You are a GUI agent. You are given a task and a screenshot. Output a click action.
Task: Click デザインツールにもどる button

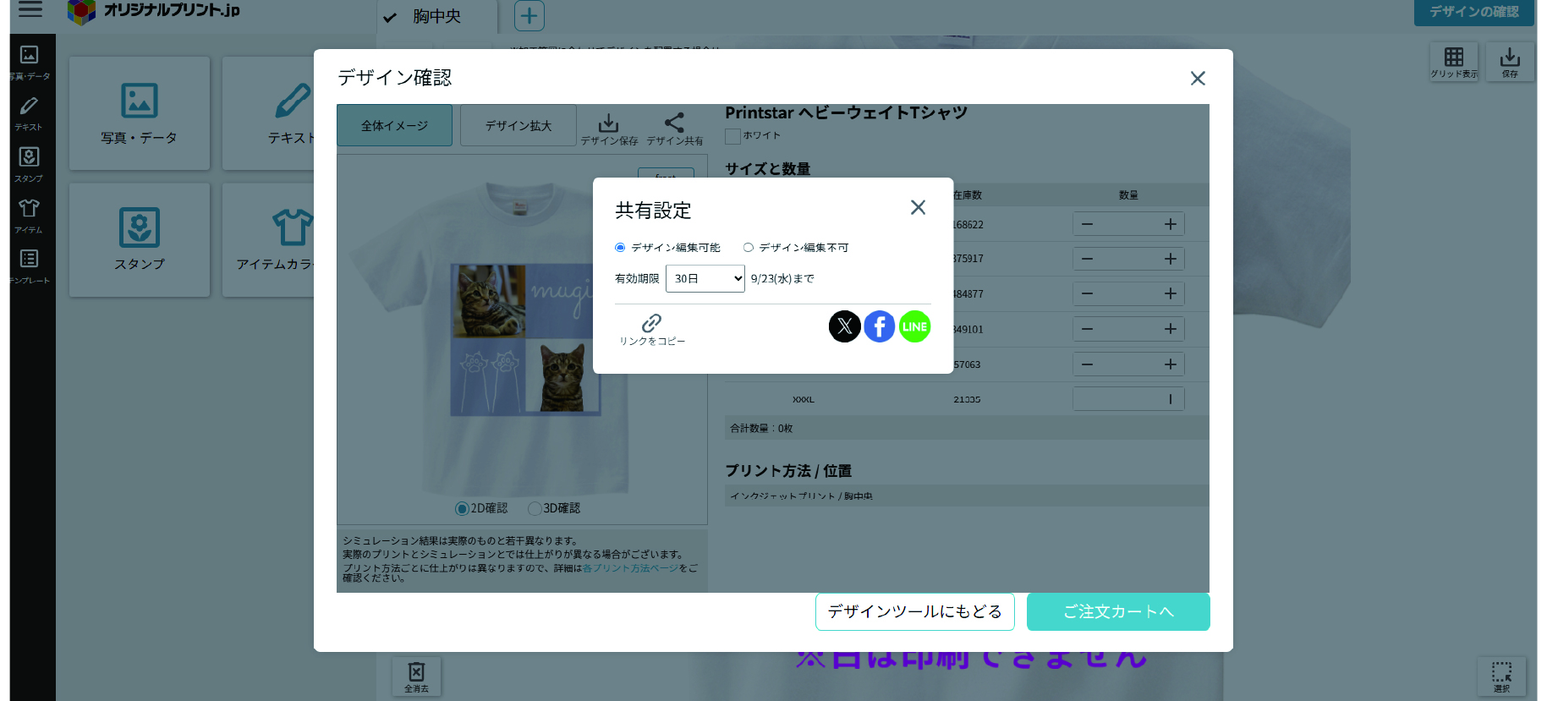click(x=914, y=611)
